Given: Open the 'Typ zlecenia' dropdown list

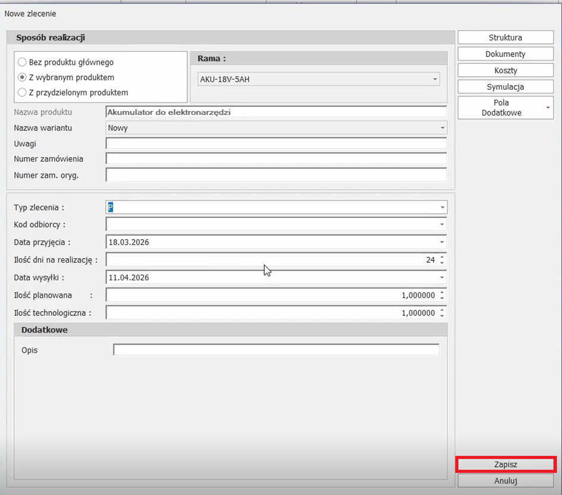Looking at the screenshot, I should point(442,207).
